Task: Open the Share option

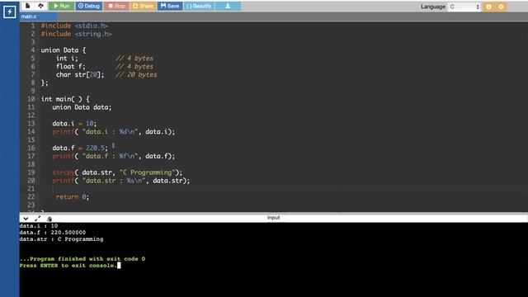Action: [143, 6]
